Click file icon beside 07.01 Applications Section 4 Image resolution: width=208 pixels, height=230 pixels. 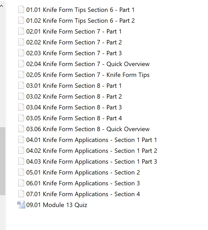click(21, 194)
